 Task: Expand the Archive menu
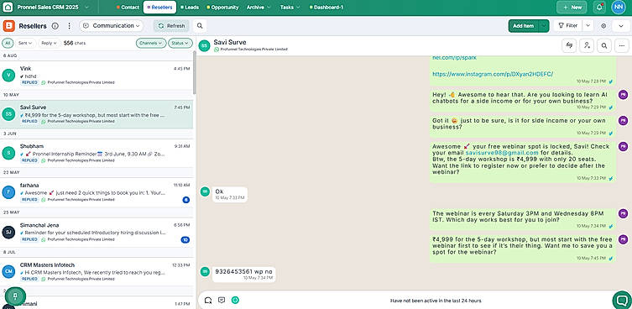click(x=259, y=8)
